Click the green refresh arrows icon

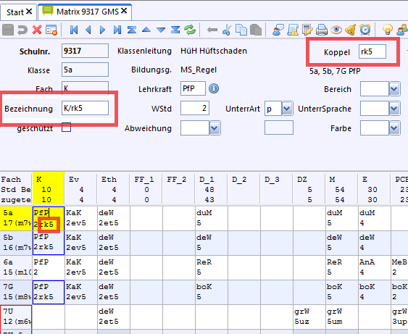pos(190,30)
